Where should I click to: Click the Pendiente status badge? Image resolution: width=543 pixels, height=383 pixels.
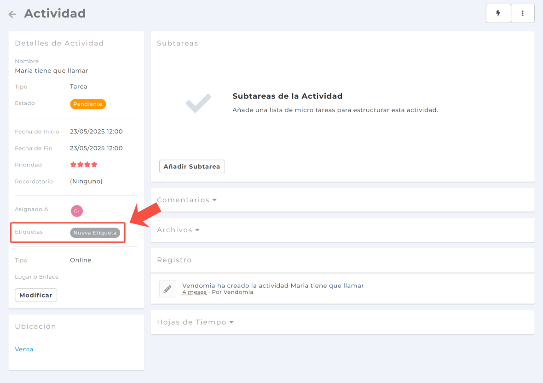coord(88,104)
